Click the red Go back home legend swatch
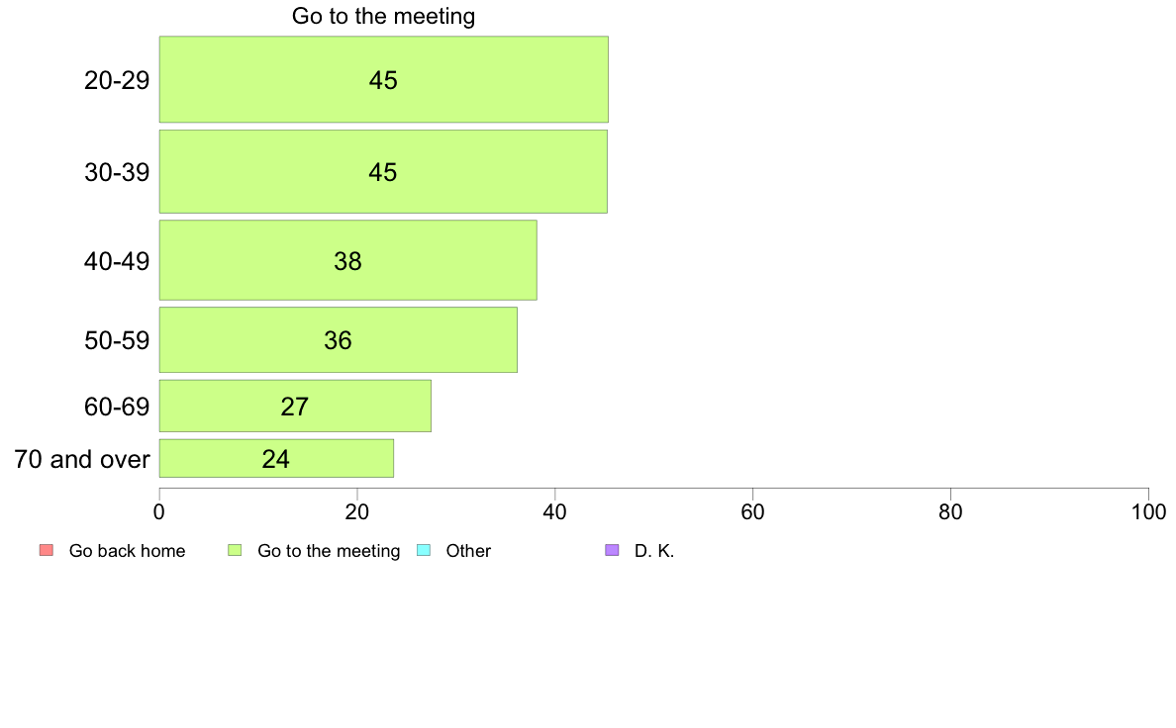Screen dimensions: 1176x728 47,550
